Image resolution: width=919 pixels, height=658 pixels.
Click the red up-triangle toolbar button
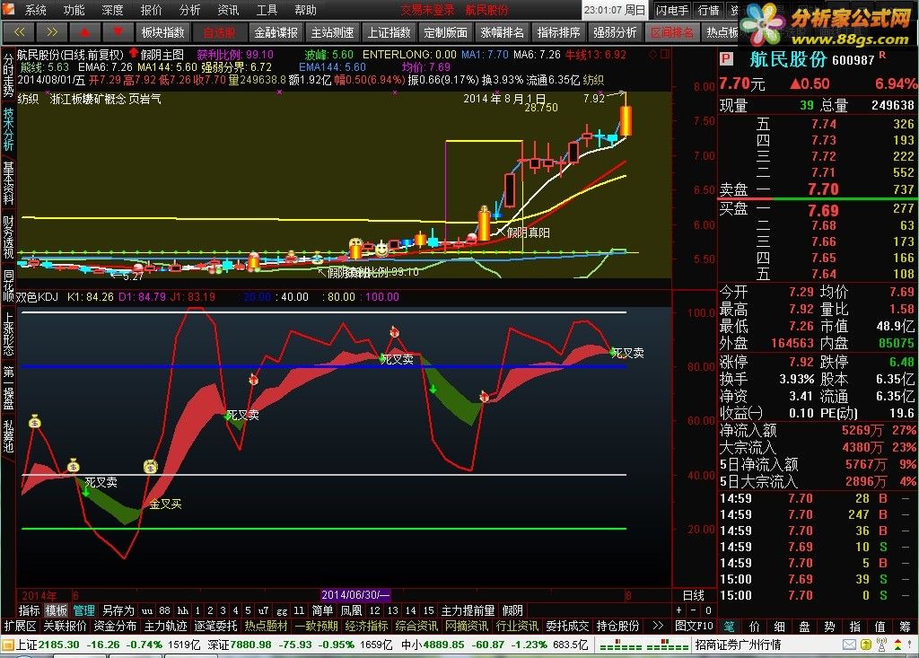point(85,32)
